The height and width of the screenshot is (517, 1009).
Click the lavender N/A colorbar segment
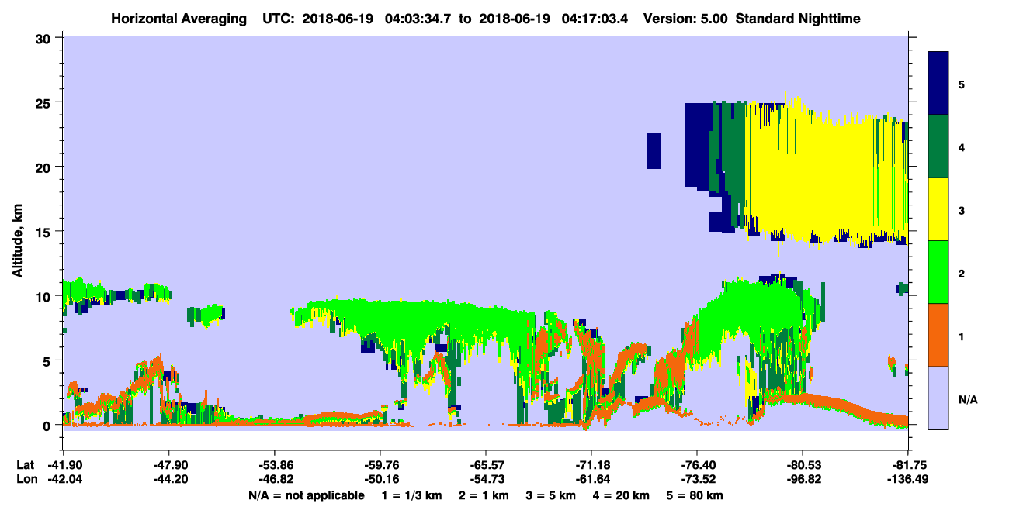point(938,398)
